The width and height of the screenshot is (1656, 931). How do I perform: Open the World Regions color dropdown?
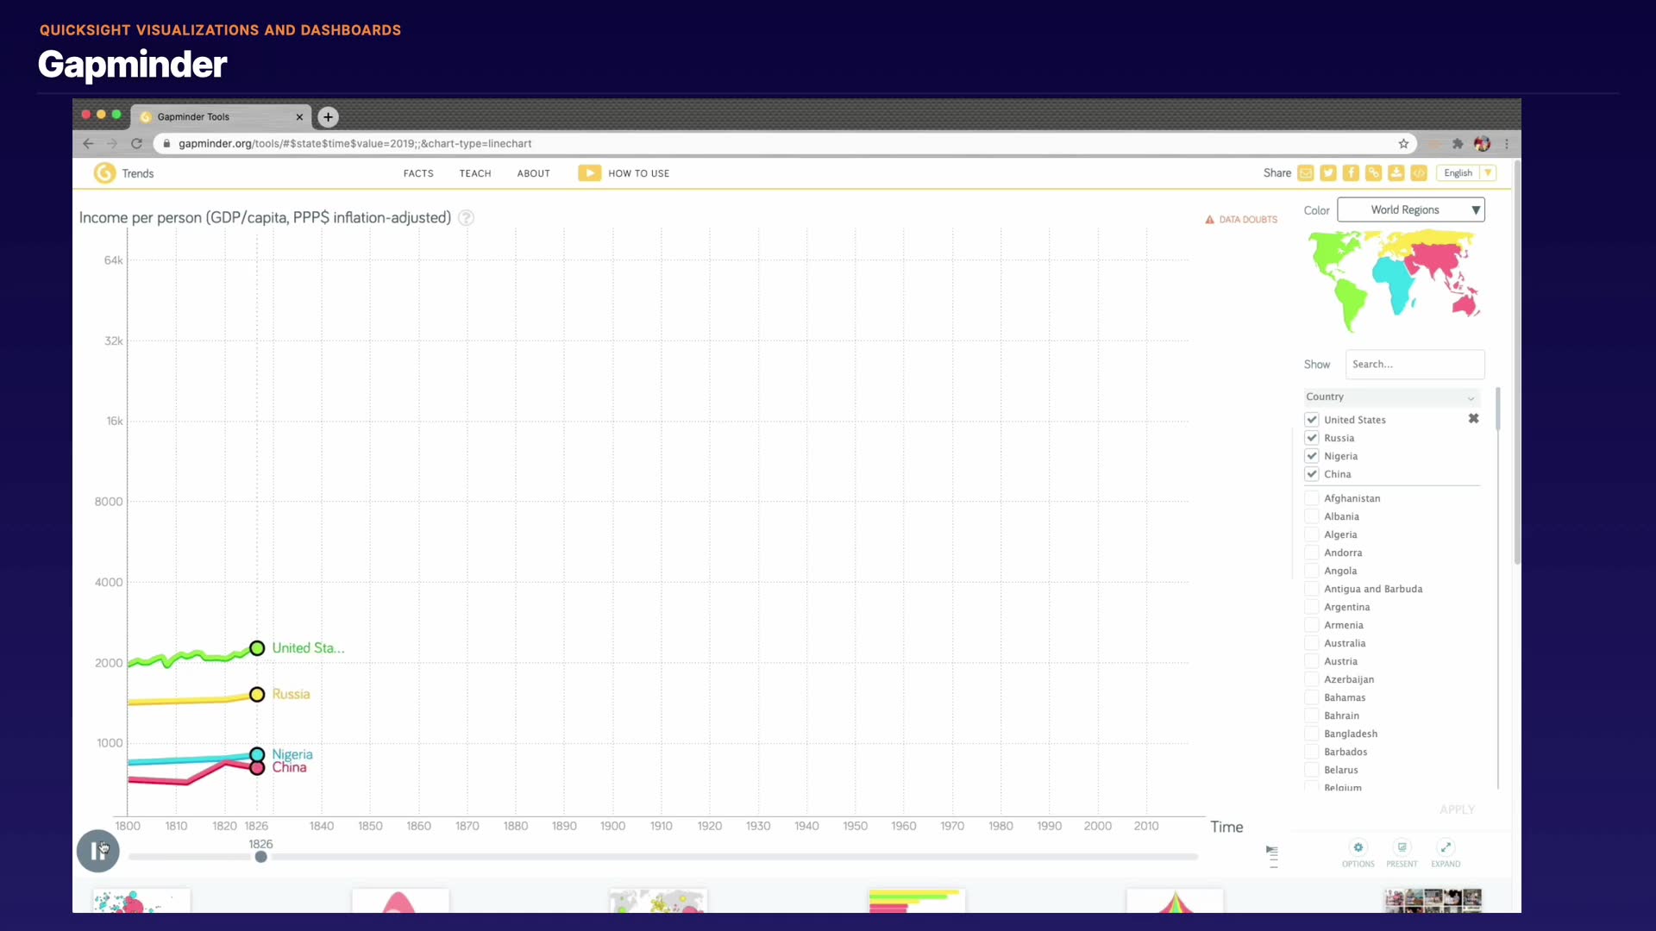point(1410,209)
